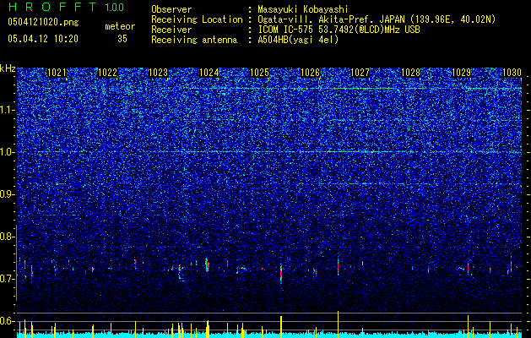The image size is (531, 338).
Task: Click the strong meteor echo under 1027
Action: click(x=338, y=265)
